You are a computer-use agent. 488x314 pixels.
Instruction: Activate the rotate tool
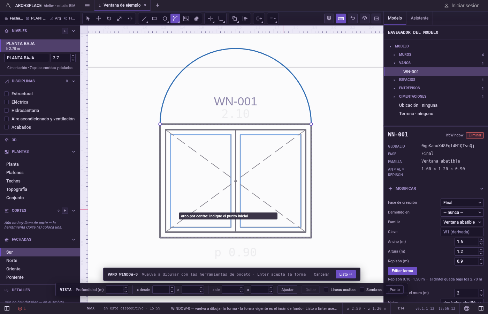(x=109, y=18)
